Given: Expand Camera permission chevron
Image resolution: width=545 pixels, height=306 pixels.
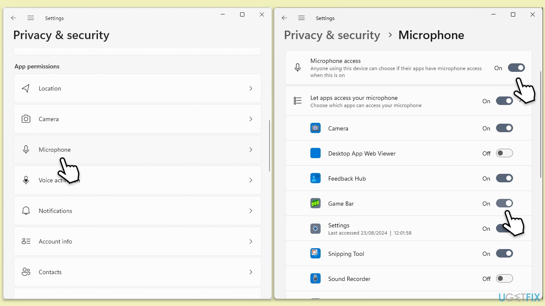Looking at the screenshot, I should [251, 119].
